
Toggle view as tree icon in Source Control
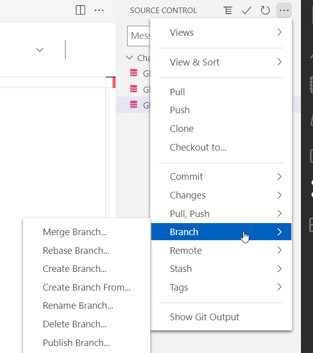click(x=228, y=10)
